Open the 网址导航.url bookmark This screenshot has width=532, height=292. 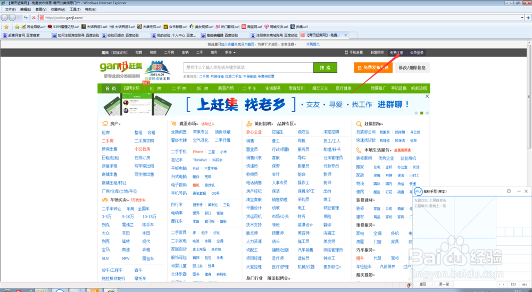point(33,27)
